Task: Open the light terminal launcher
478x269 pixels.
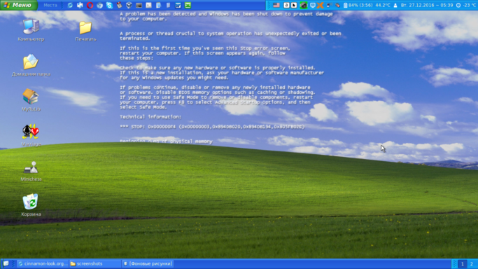Action: (148, 5)
